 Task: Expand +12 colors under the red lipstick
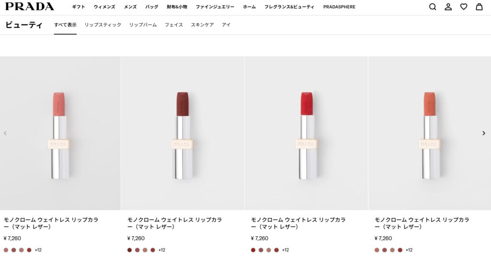pos(285,250)
